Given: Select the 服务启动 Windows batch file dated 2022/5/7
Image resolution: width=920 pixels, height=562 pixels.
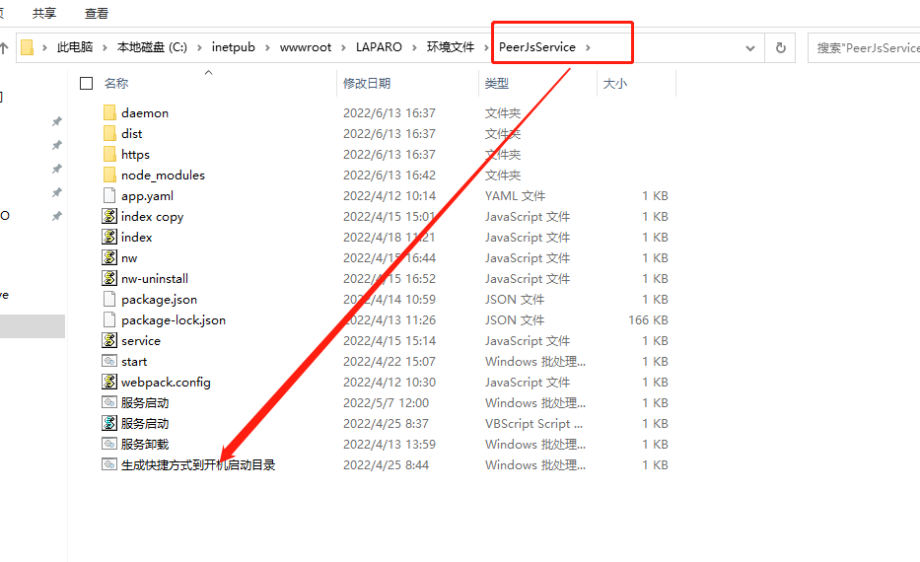Looking at the screenshot, I should (x=145, y=403).
